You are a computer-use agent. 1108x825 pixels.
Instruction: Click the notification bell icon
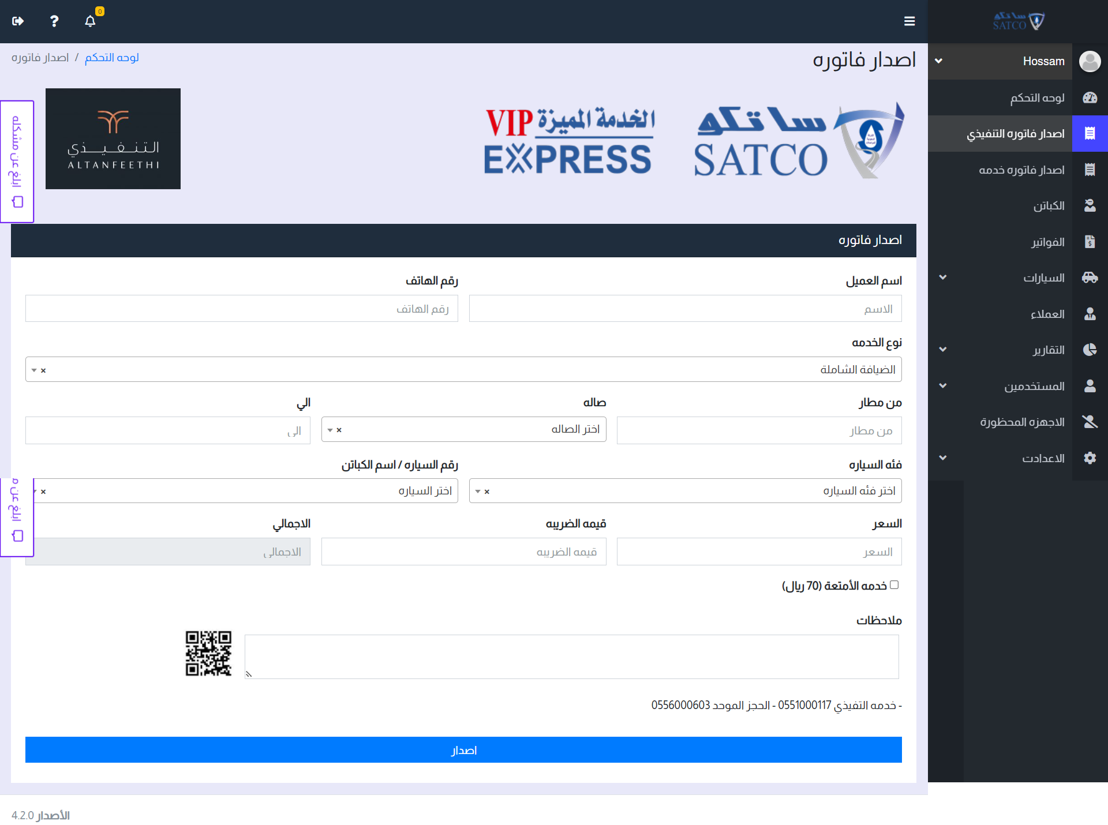coord(90,21)
